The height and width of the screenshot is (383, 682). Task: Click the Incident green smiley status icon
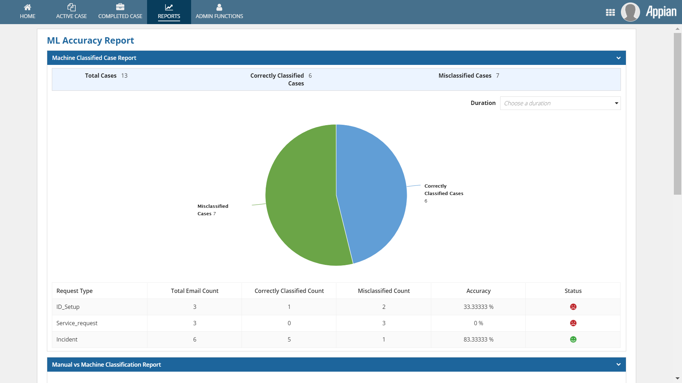click(573, 339)
